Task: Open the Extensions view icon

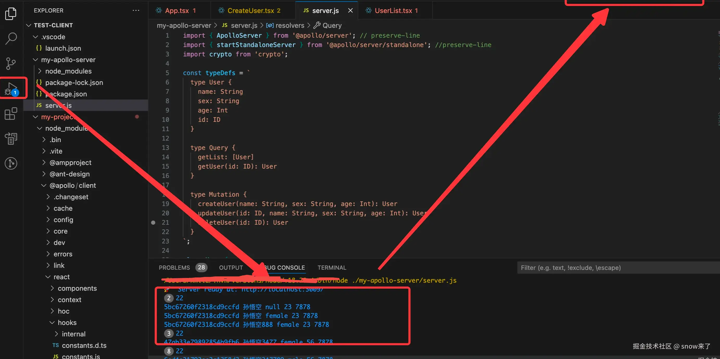Action: [11, 114]
